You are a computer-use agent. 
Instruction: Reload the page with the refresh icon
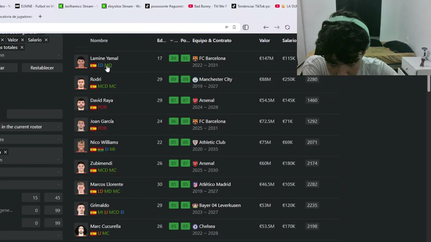(x=287, y=27)
